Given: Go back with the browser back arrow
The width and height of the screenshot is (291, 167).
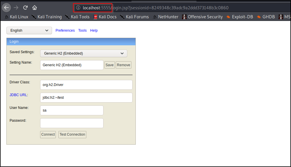Looking at the screenshot, I should point(6,8).
